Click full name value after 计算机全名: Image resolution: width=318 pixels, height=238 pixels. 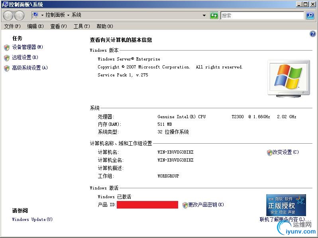(175, 160)
